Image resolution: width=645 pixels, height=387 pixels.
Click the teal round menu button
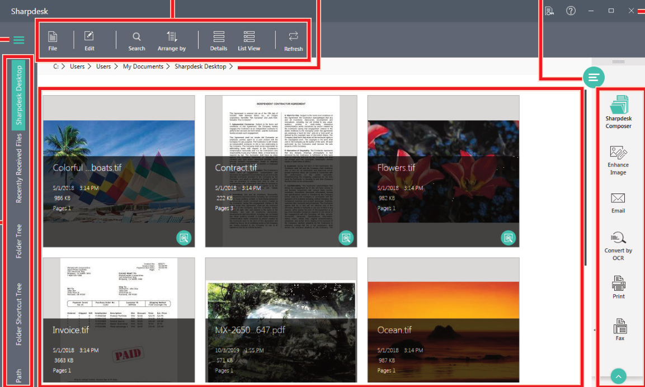593,77
